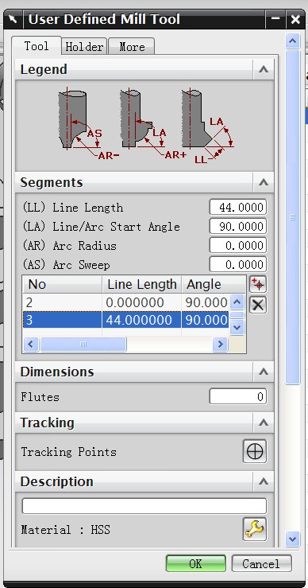The width and height of the screenshot is (308, 588).
Task: Click the Arc Radius input field
Action: (238, 246)
